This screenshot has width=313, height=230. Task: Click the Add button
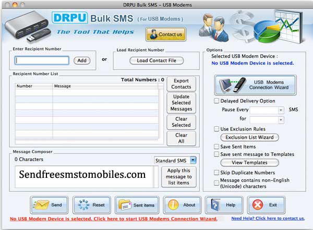[x=82, y=60]
